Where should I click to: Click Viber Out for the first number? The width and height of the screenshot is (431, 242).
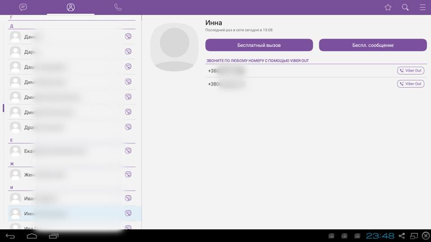pyautogui.click(x=410, y=71)
